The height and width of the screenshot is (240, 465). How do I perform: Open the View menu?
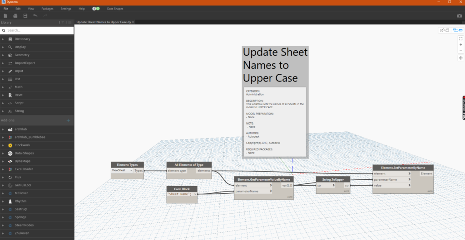[31, 9]
